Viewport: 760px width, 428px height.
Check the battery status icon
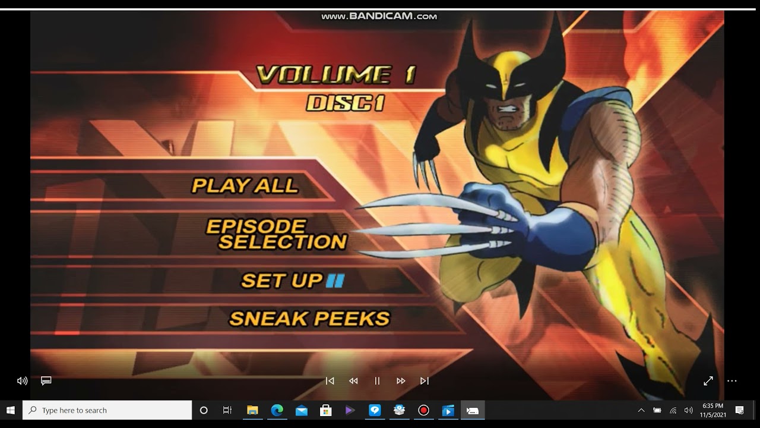click(x=657, y=410)
